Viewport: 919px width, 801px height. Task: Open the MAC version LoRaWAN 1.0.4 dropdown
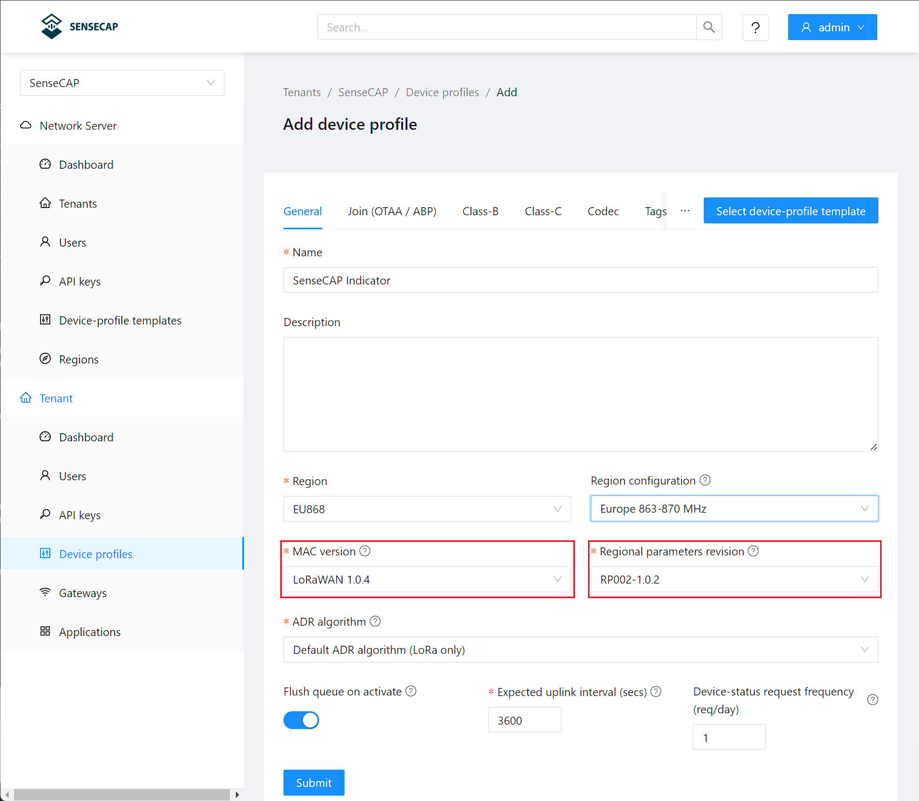427,579
